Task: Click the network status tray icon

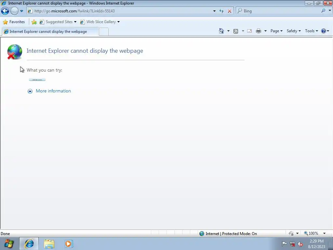Action: click(x=292, y=244)
